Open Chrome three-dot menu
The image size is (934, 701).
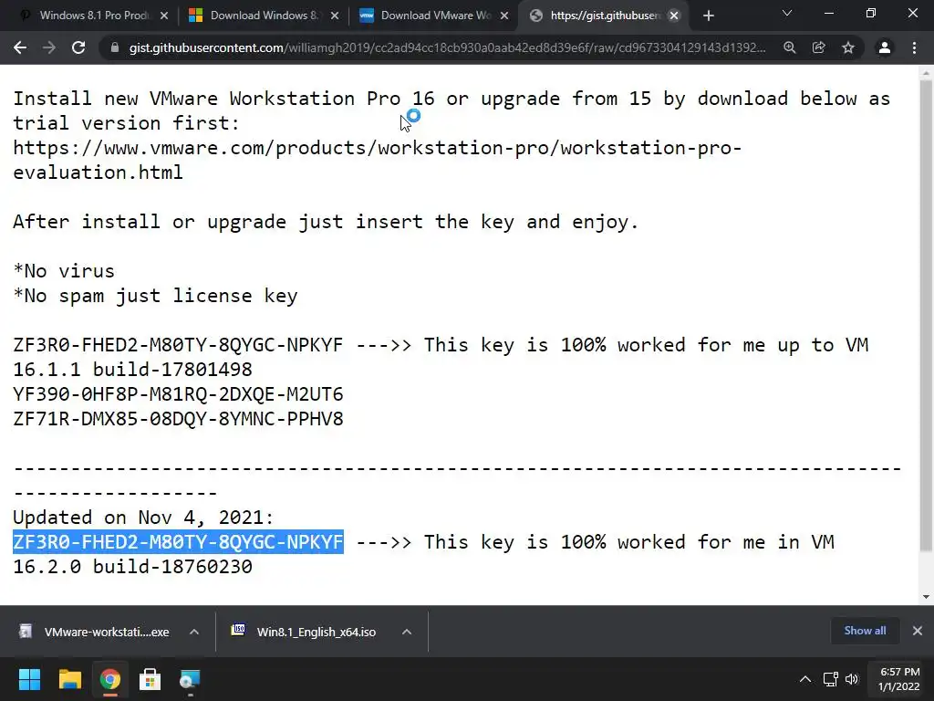point(914,47)
